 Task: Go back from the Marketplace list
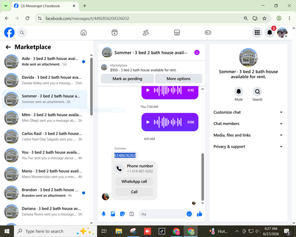tap(8, 47)
